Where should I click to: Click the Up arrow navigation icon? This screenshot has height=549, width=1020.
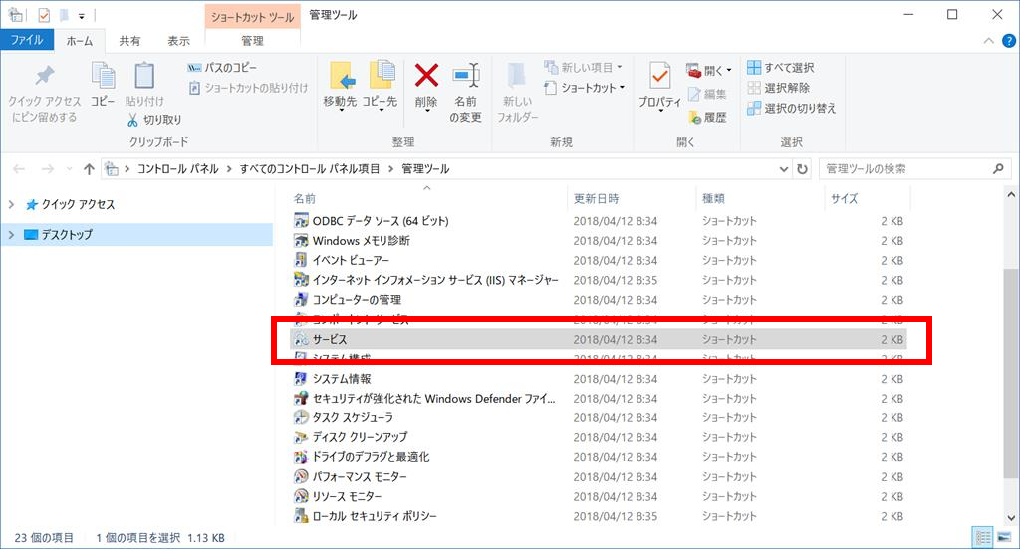90,169
